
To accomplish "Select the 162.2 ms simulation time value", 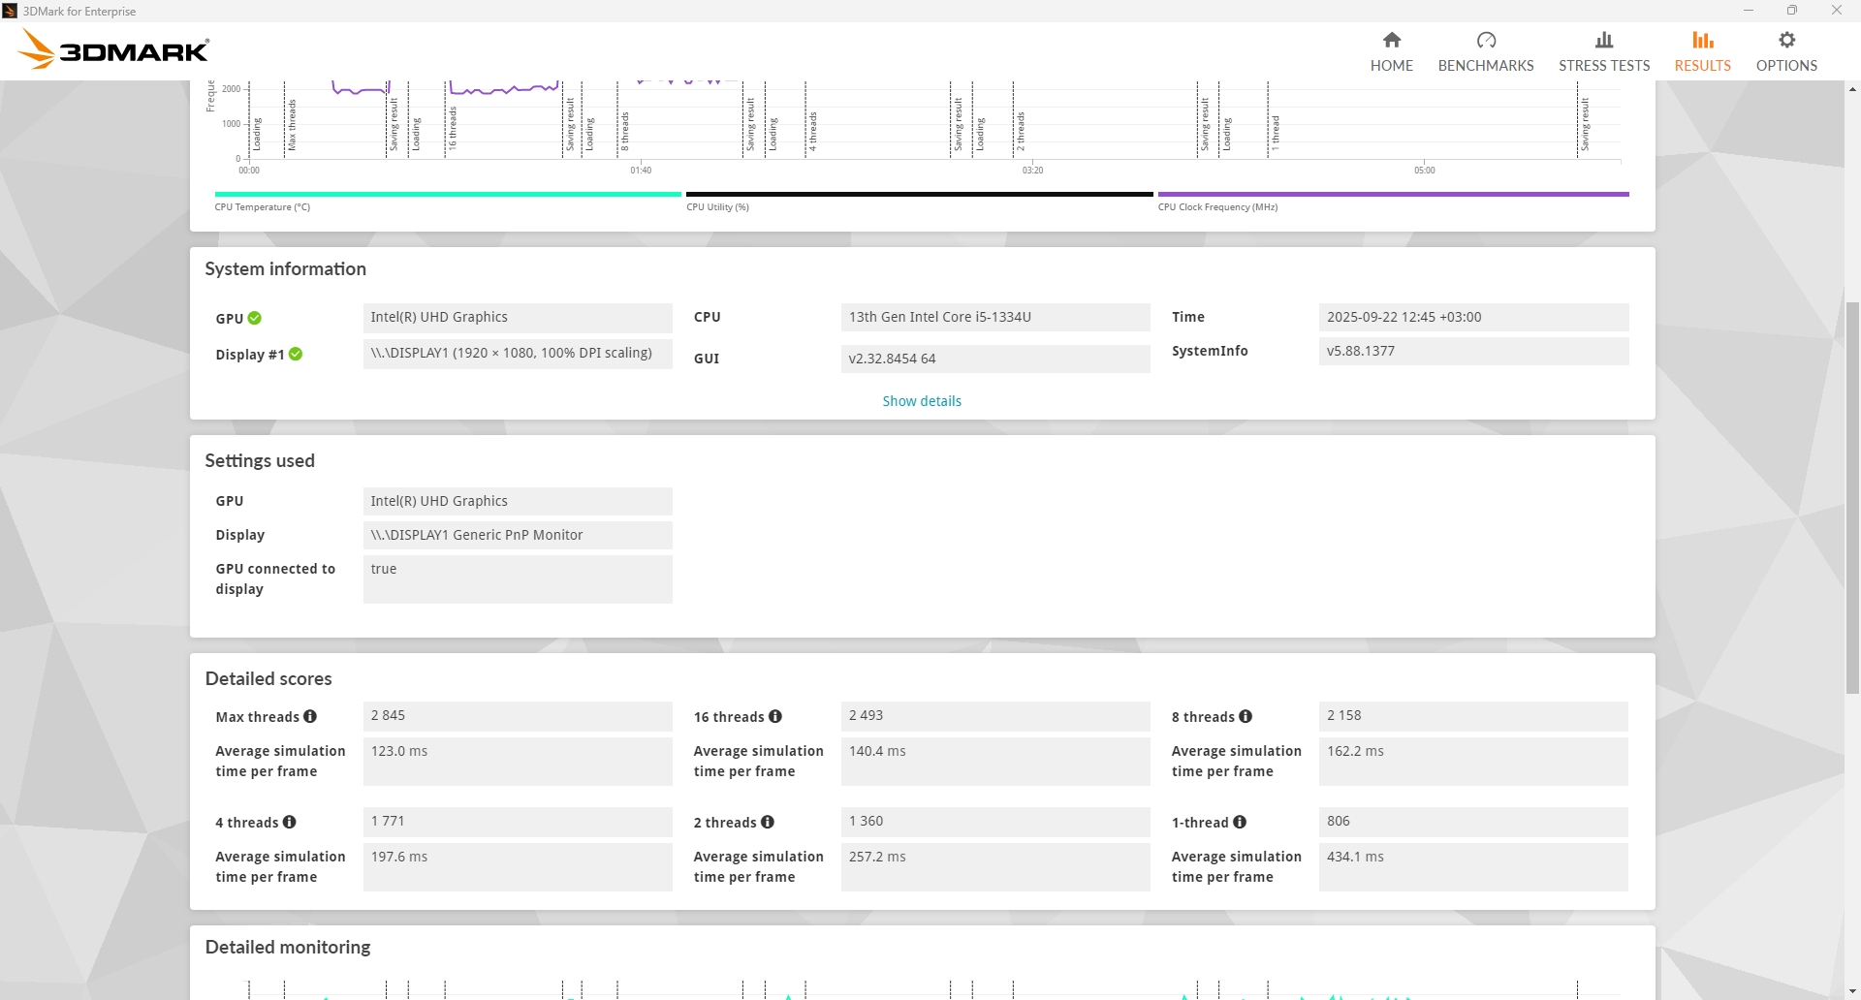I will coord(1473,762).
